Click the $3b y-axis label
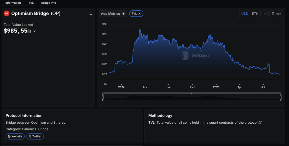Screen dimensions: 289x146 click(105, 54)
